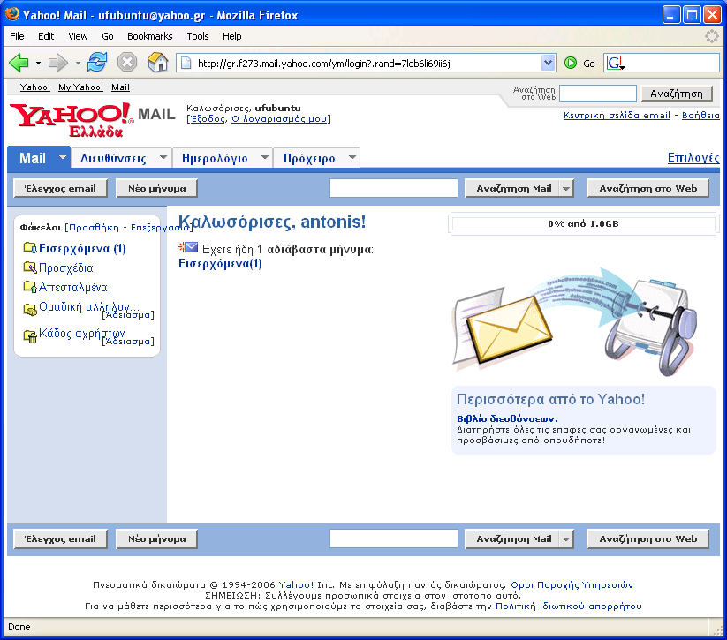
Task: Switch to the Διευθύνσεις tab
Action: coord(113,158)
